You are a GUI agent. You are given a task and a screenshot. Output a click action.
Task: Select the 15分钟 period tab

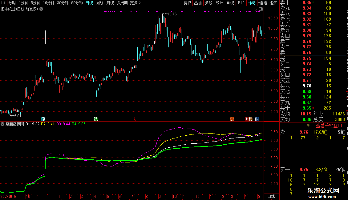coord(48,3)
